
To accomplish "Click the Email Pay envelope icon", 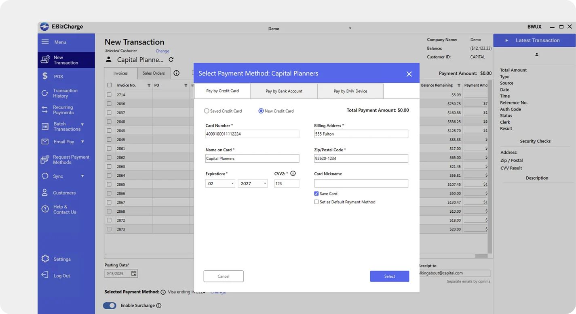I will coord(45,142).
